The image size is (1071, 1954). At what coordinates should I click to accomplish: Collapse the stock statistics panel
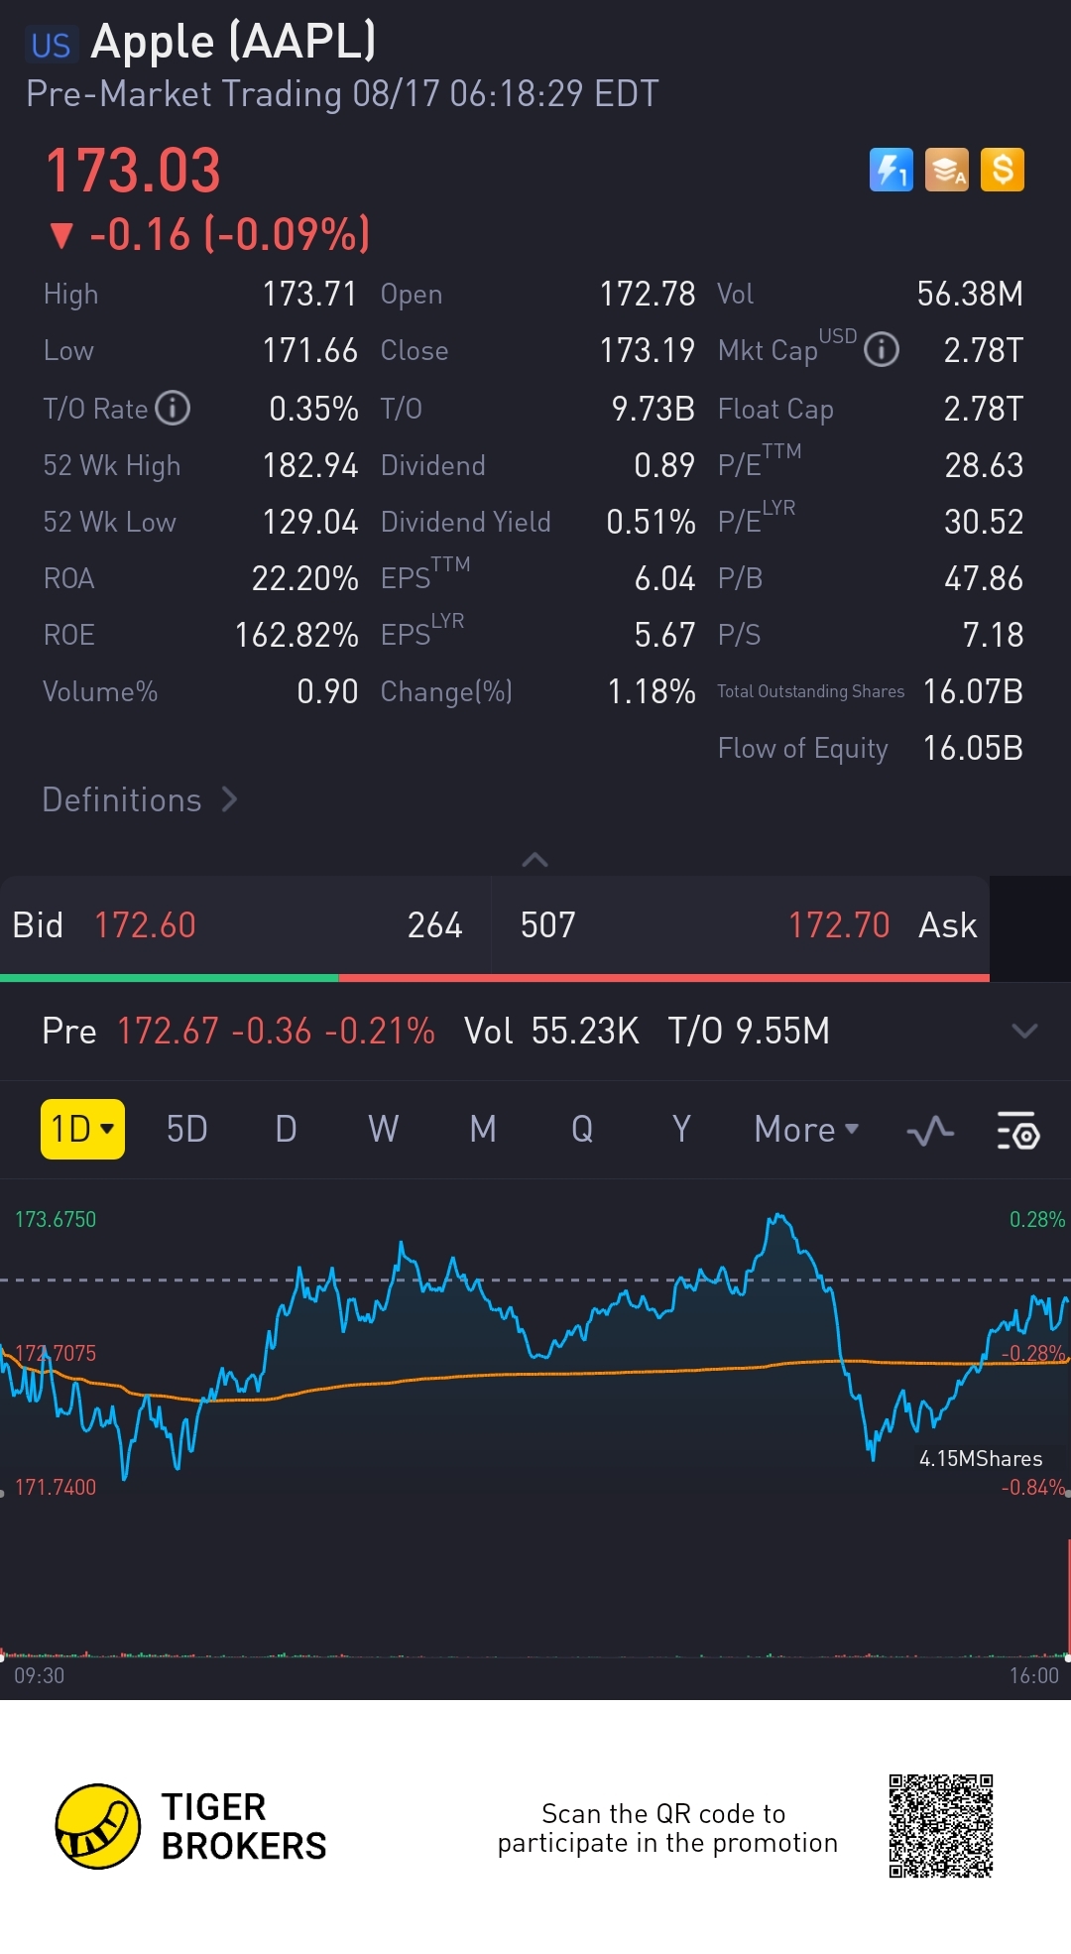click(535, 859)
